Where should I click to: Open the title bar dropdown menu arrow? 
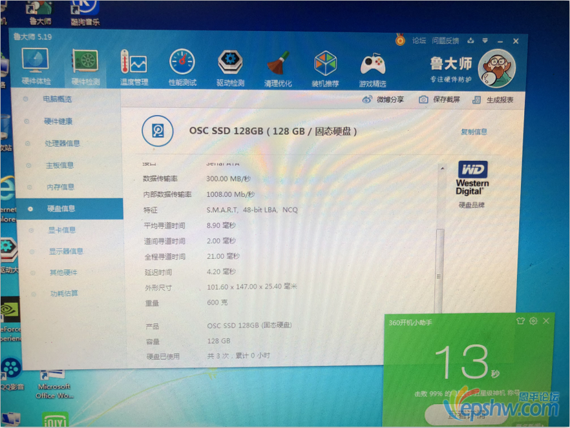coord(485,41)
